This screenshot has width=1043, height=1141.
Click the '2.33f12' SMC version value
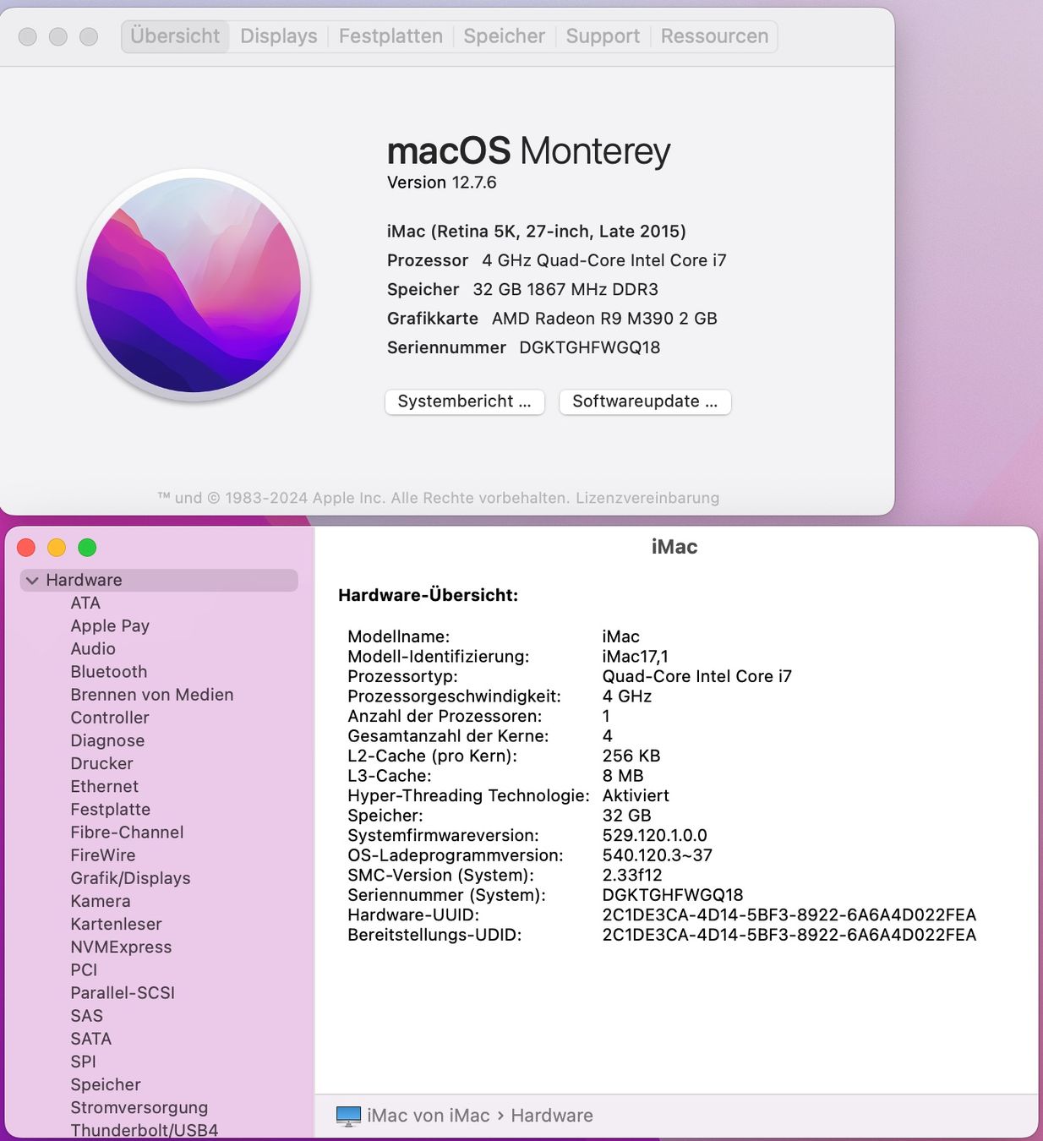click(632, 876)
